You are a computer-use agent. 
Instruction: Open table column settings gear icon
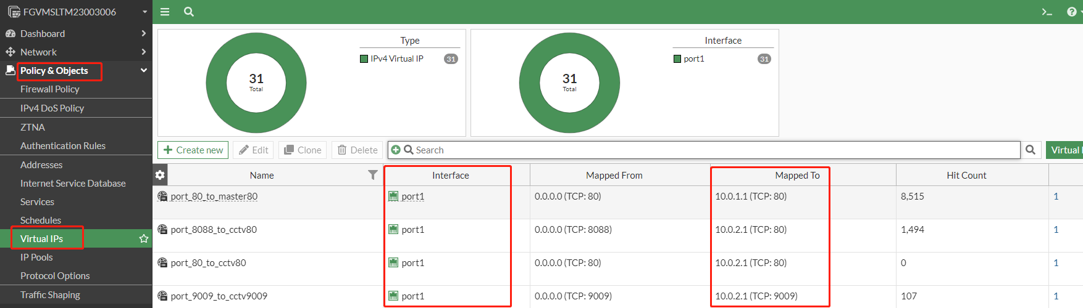(x=160, y=175)
